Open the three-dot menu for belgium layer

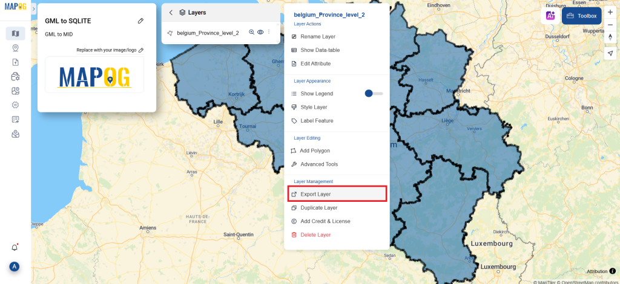pyautogui.click(x=269, y=32)
